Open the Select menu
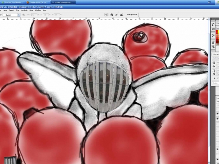Viewport: 219px width, 164px height. (11, 10)
